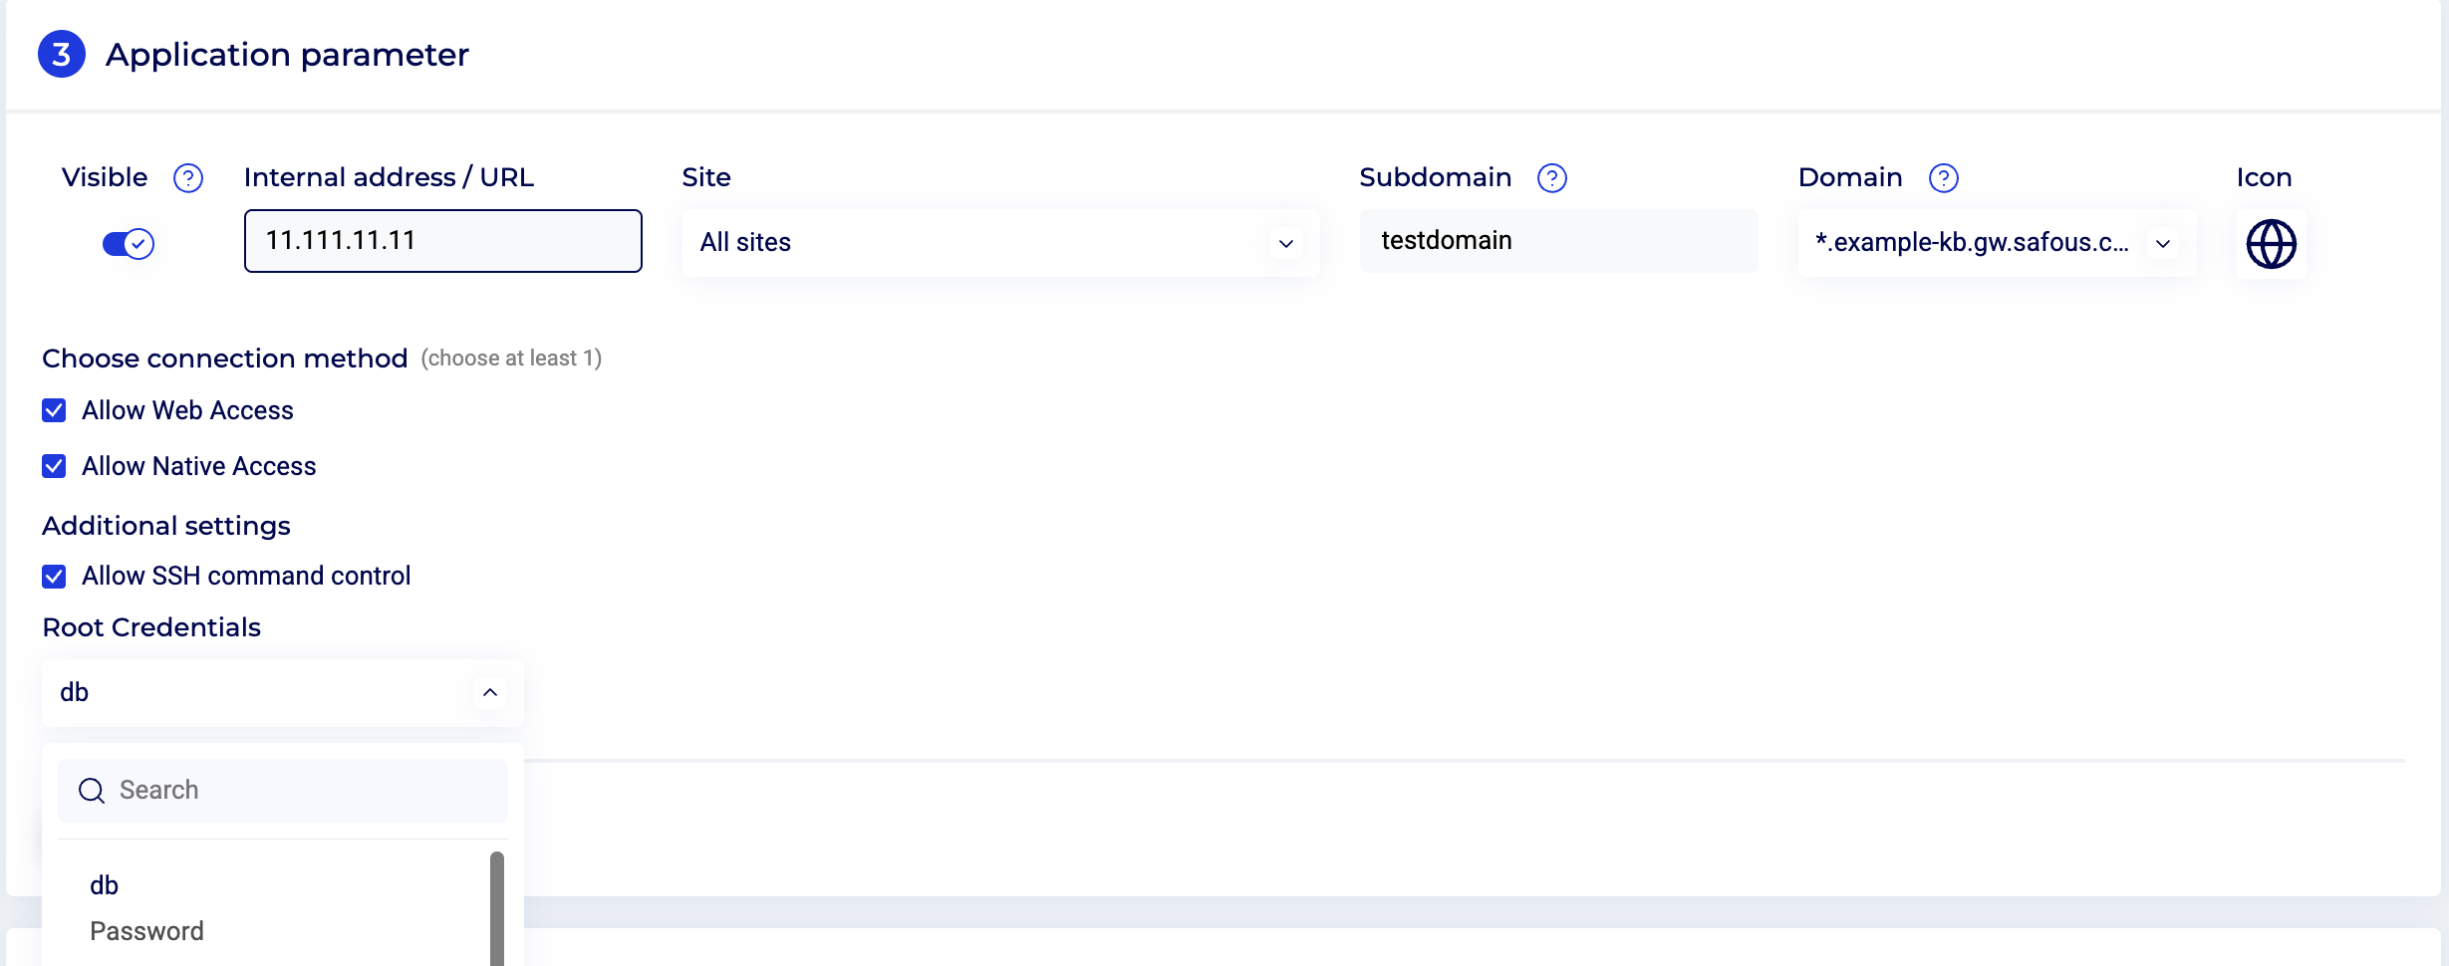Click the help icon next to Visible
Image resolution: width=2449 pixels, height=966 pixels.
(188, 178)
